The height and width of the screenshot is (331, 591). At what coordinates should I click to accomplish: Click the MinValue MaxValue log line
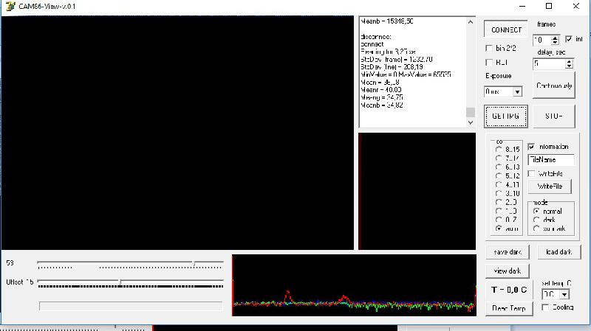click(x=406, y=74)
